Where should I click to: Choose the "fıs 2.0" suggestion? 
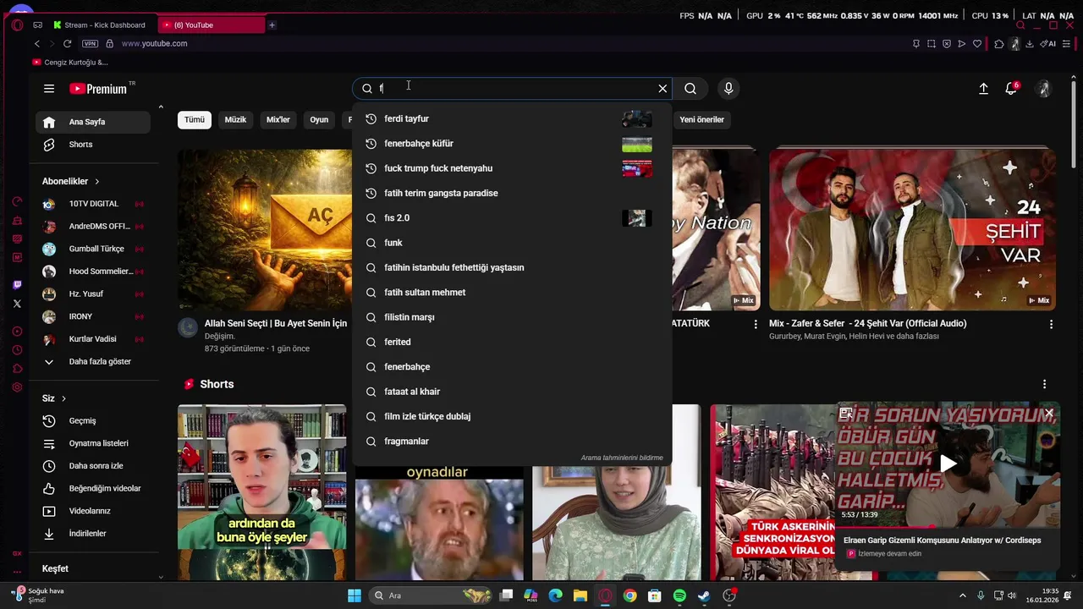click(x=512, y=218)
